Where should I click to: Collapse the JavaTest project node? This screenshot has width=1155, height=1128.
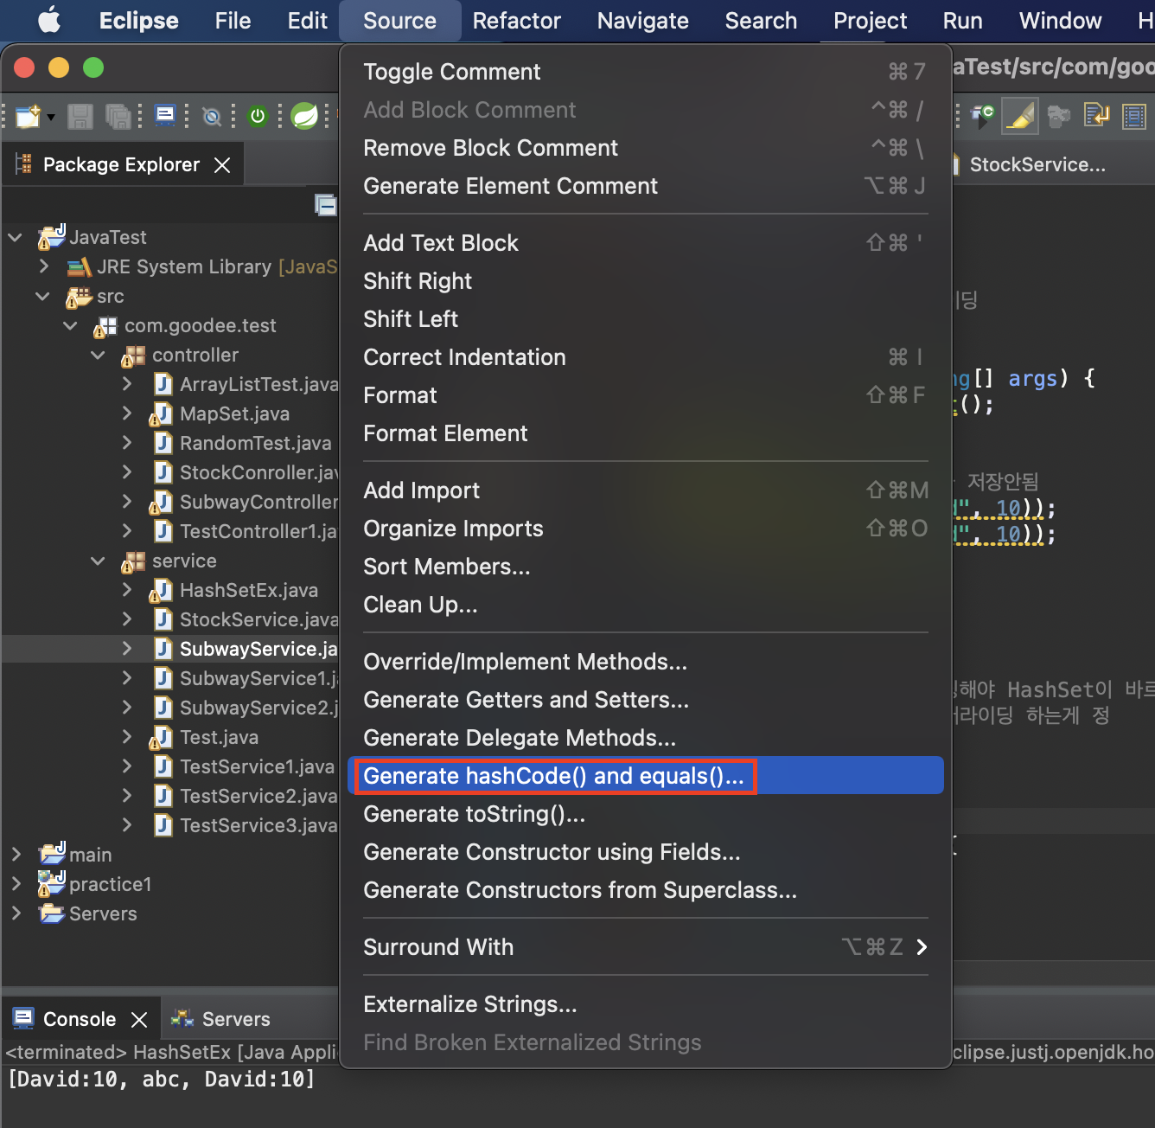tap(15, 237)
